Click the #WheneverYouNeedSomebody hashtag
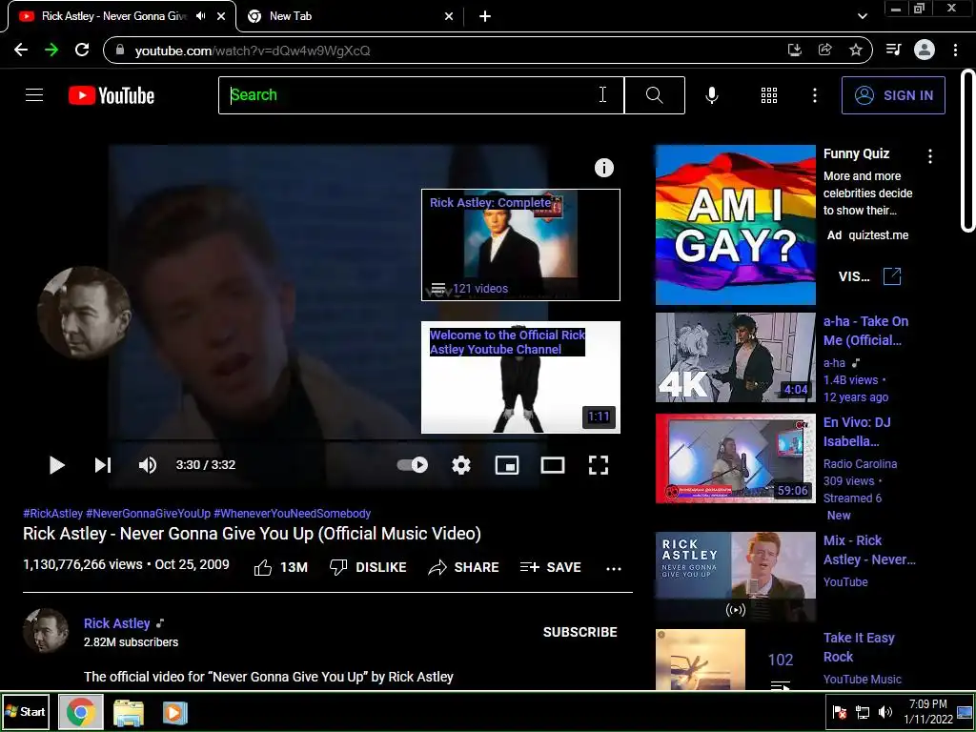Viewport: 976px width, 732px height. pyautogui.click(x=292, y=514)
